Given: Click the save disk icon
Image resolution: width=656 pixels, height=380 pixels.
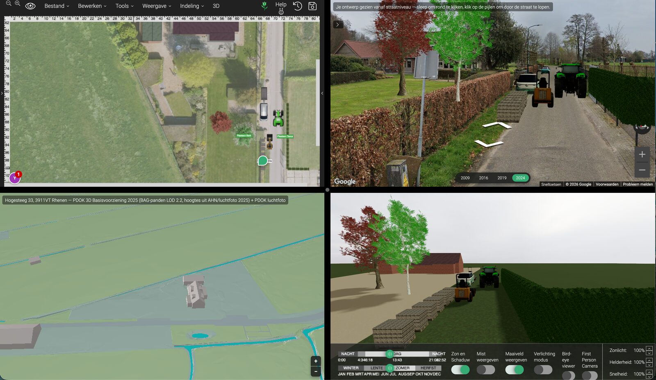Looking at the screenshot, I should [312, 6].
